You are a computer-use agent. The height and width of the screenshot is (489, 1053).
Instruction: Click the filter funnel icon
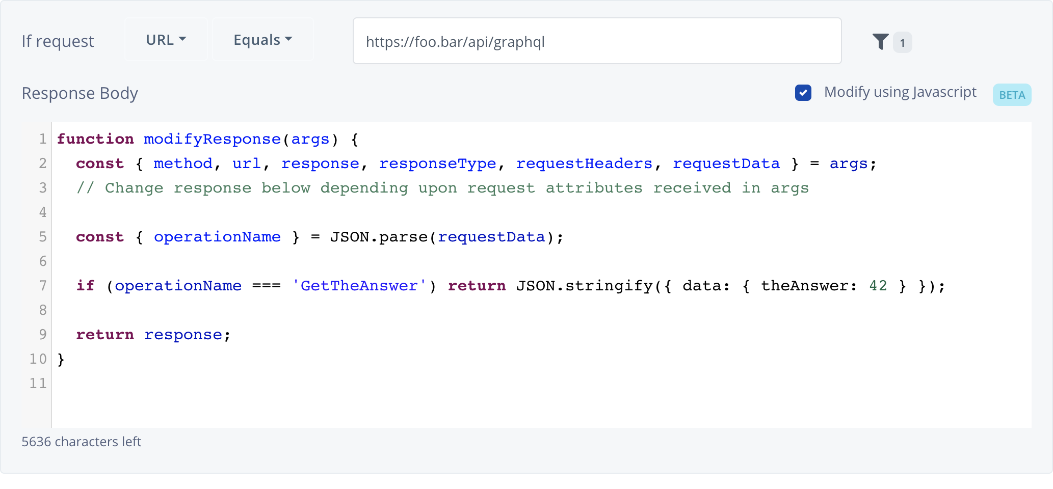(x=881, y=42)
